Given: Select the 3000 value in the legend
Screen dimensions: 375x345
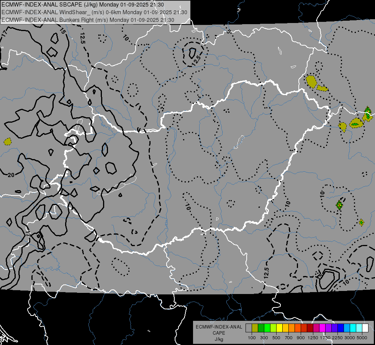Looking at the screenshot, I should pos(349,338).
